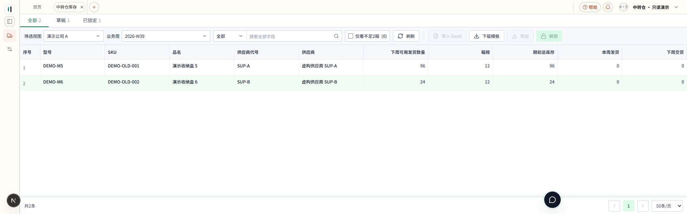The width and height of the screenshot is (687, 214).
Task: Click the user avatar icon
Action: [x=624, y=7]
